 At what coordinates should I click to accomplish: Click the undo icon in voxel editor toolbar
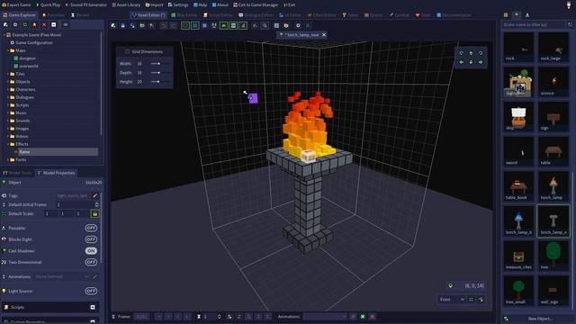pos(164,25)
